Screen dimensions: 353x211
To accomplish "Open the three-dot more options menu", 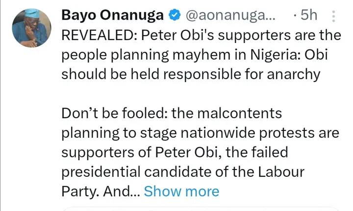I will [334, 16].
